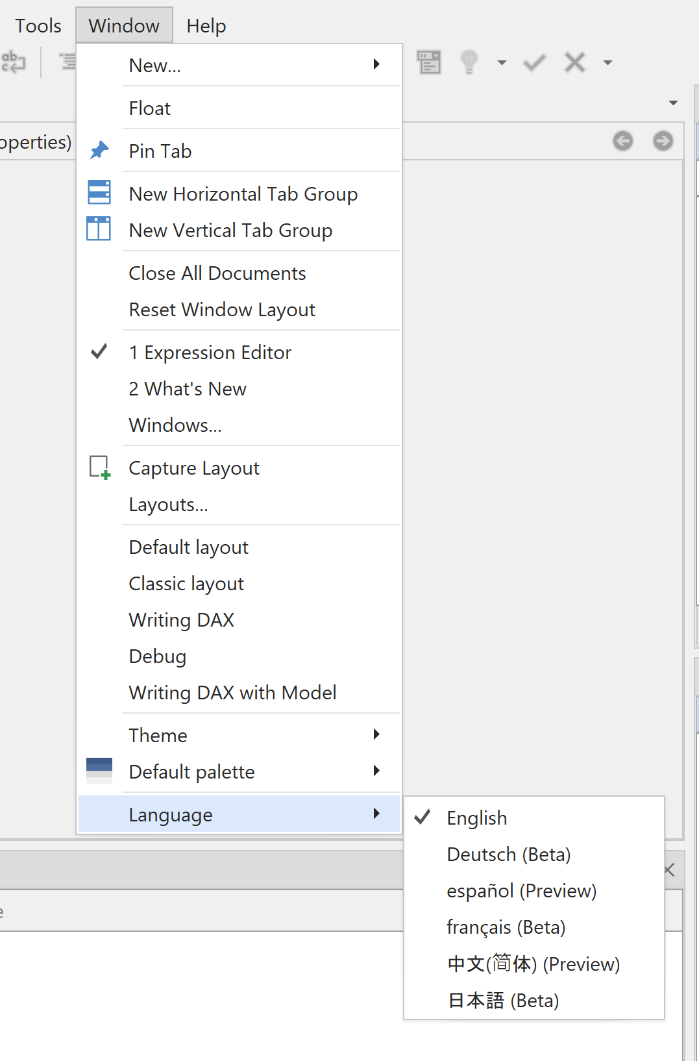Switch language to Deutsch (Beta)
Viewport: 699px width, 1061px height.
click(x=508, y=855)
